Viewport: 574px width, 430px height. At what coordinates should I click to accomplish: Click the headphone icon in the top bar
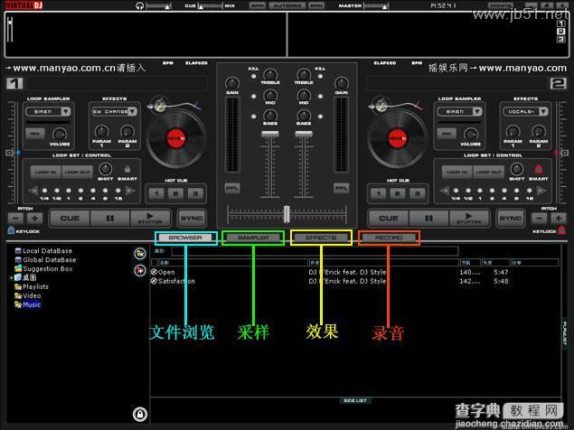pyautogui.click(x=139, y=5)
